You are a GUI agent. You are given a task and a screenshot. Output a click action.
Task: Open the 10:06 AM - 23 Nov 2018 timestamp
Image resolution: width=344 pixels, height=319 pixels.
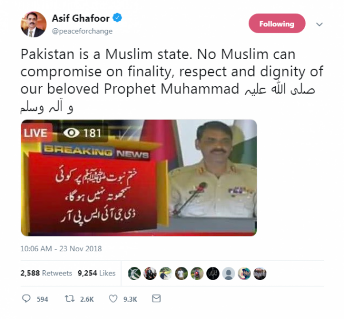(61, 249)
